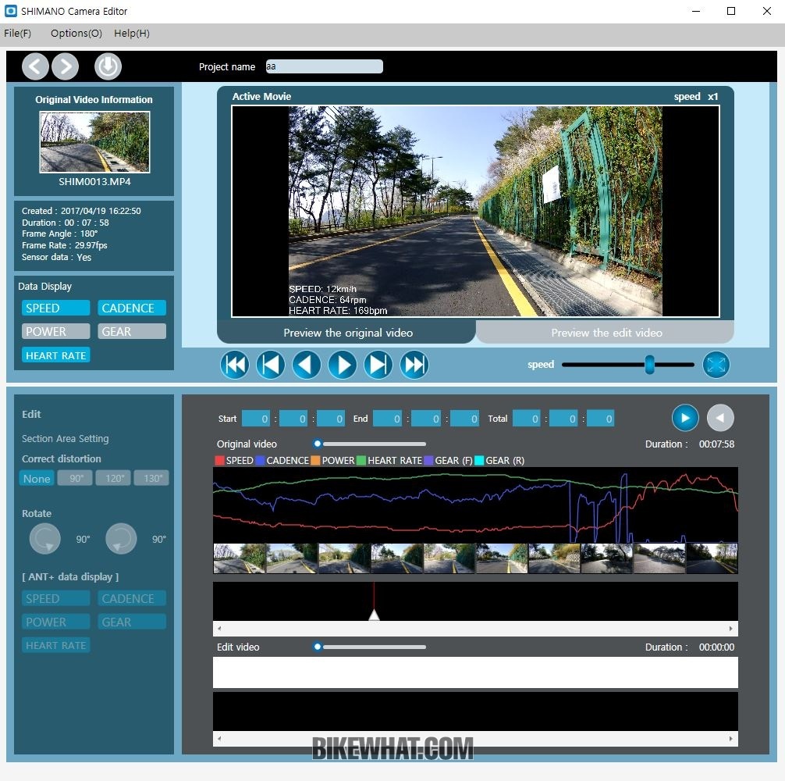The width and height of the screenshot is (785, 781).
Task: Adjust the playback speed slider handle
Action: 649,365
